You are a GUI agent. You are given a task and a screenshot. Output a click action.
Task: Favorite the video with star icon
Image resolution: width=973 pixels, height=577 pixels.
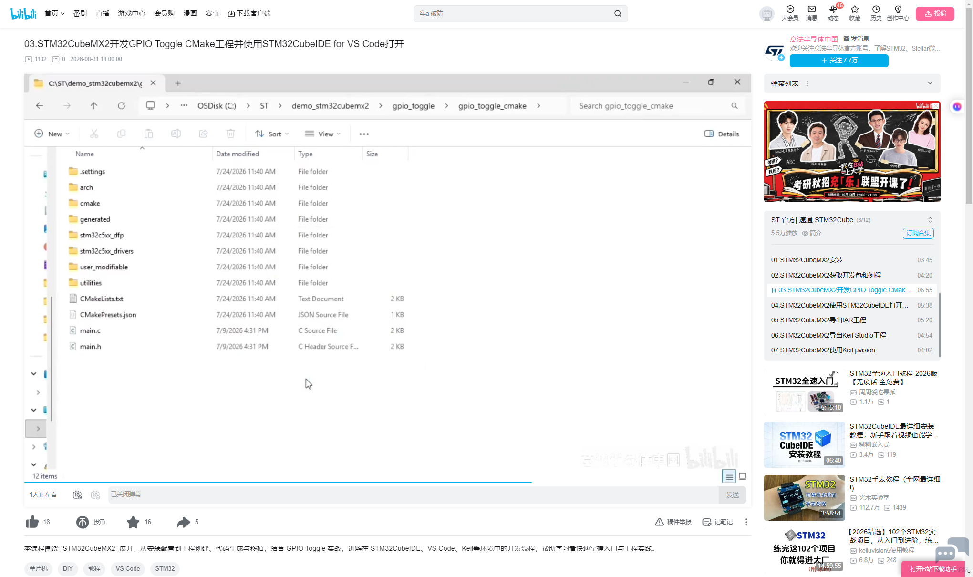click(x=133, y=522)
